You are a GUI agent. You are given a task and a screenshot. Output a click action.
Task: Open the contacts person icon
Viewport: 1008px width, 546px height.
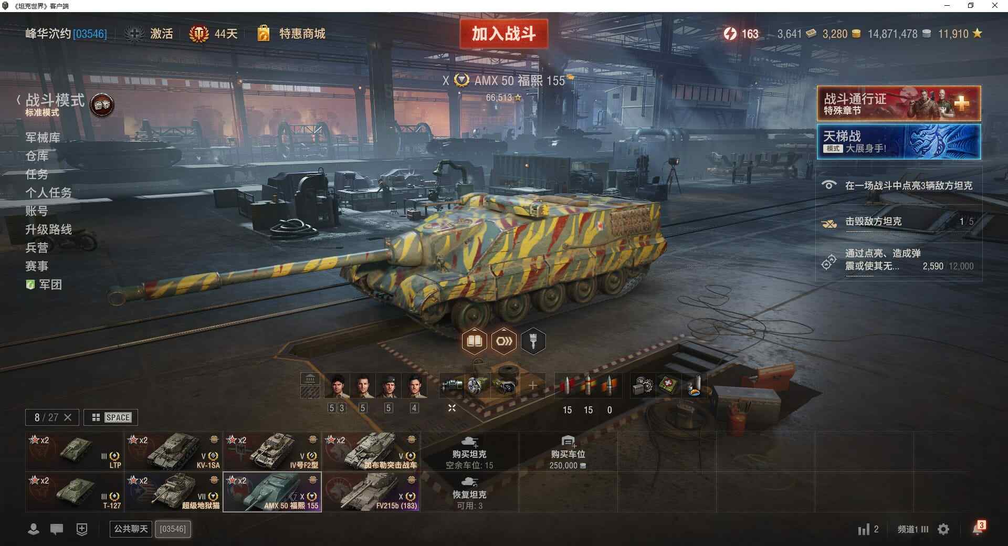(34, 529)
